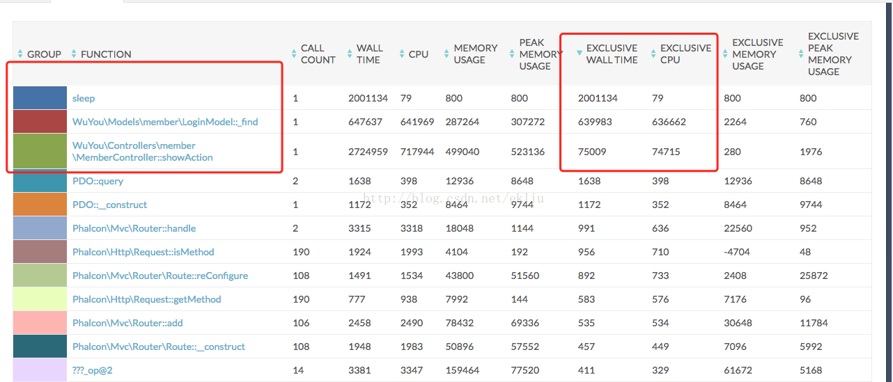Open the Router\Route::reConfigure link

(160, 276)
